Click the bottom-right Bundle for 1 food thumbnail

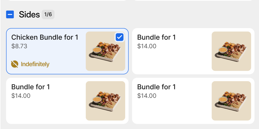(x=232, y=101)
